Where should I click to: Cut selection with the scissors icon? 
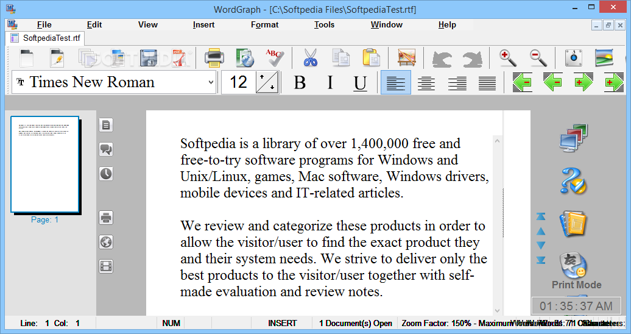(310, 58)
